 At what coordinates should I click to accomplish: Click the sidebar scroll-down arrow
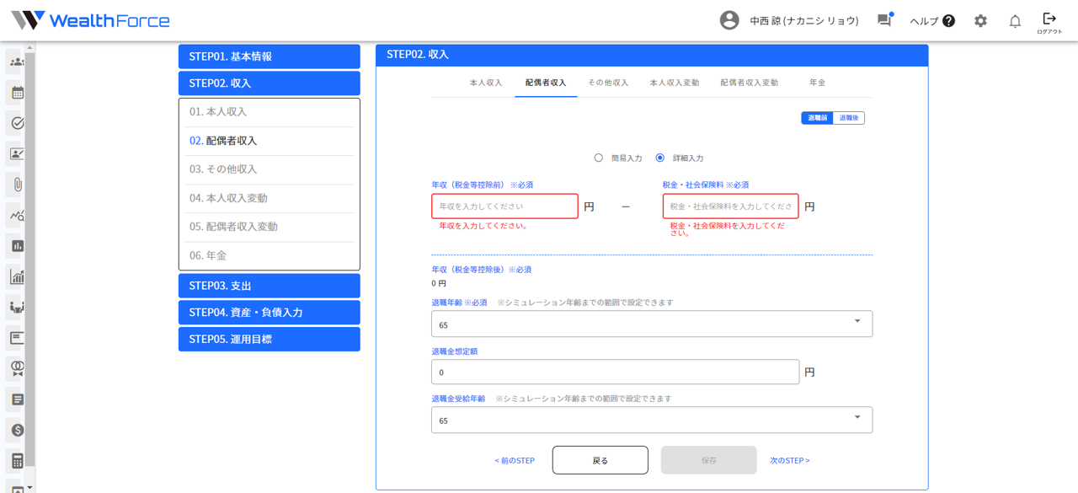click(29, 487)
